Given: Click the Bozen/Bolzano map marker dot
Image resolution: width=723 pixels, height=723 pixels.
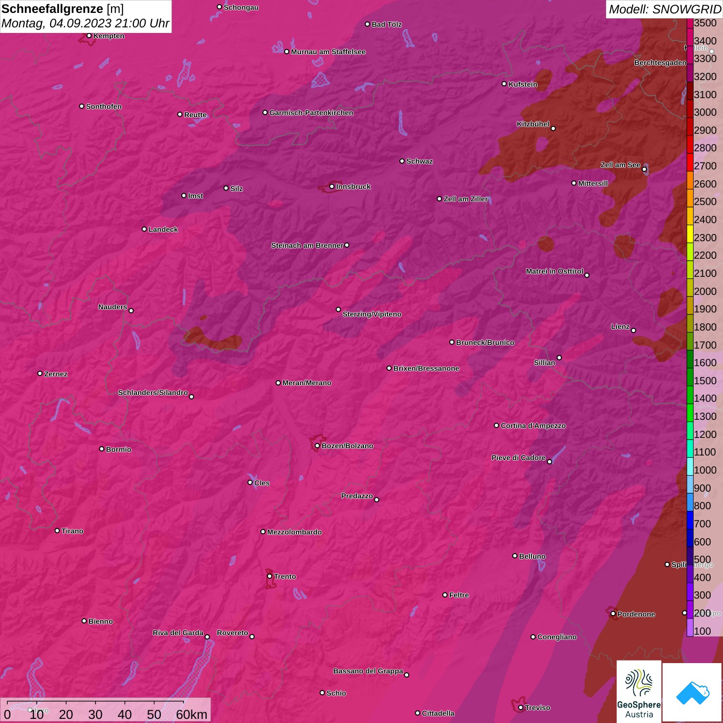Looking at the screenshot, I should [x=318, y=446].
